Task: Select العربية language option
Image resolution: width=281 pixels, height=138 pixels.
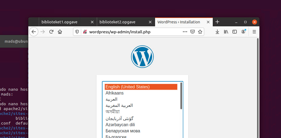Action: (x=141, y=99)
